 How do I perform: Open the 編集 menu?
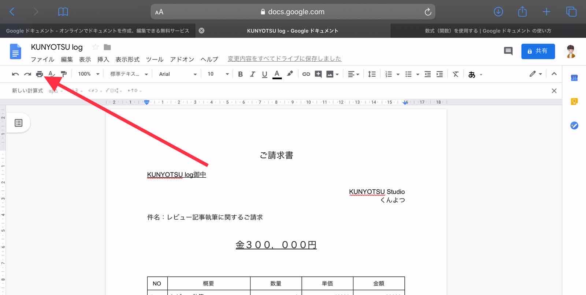click(67, 59)
